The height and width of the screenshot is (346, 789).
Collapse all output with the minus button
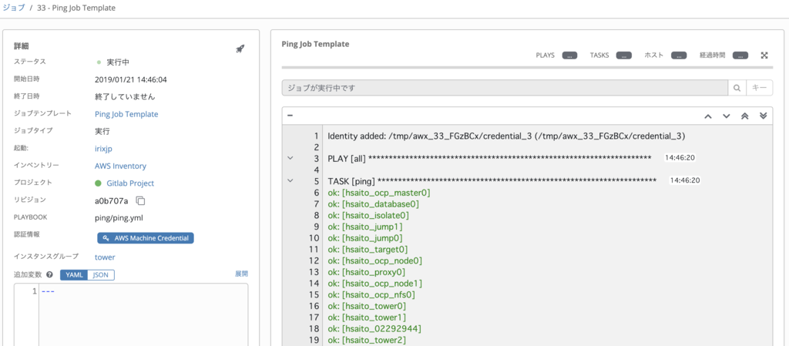290,116
